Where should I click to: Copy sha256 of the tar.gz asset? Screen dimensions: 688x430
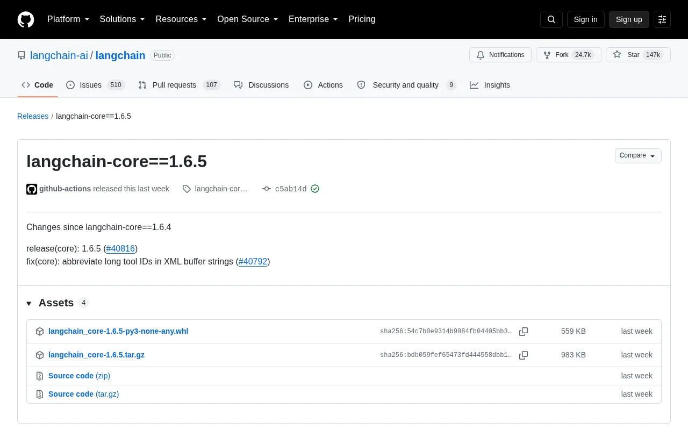524,355
